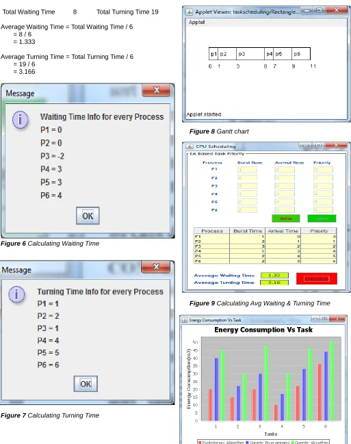Click green Genetic Algorithm legend swatch
This screenshot has height=444, width=351.
pyautogui.click(x=293, y=442)
